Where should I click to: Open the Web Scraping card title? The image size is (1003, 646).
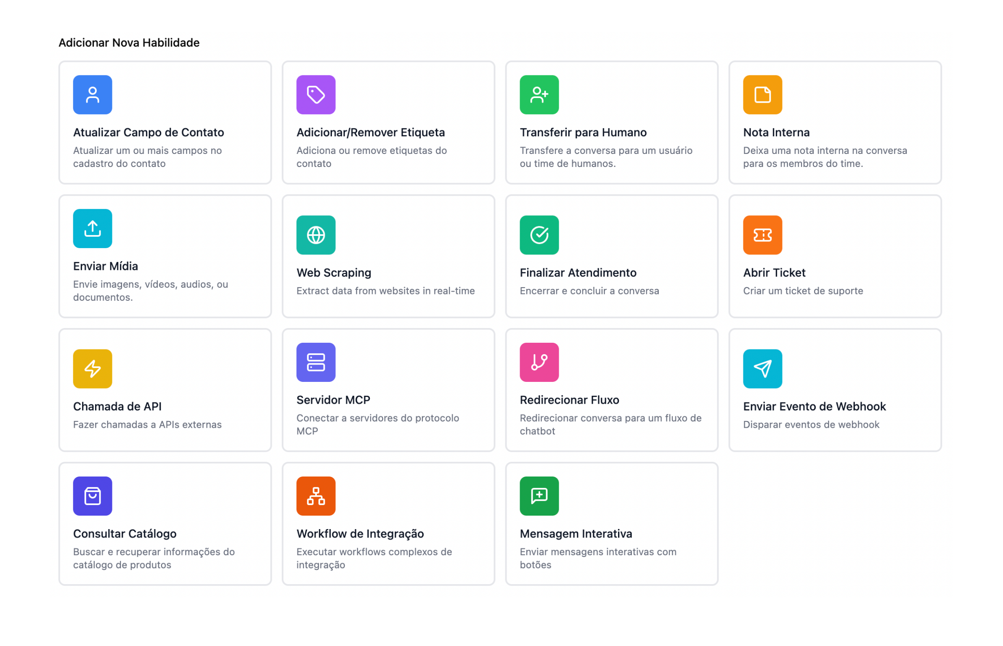coord(334,273)
